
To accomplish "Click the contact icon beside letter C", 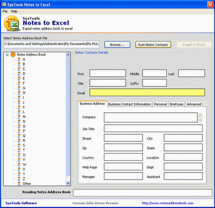I will tap(19, 69).
